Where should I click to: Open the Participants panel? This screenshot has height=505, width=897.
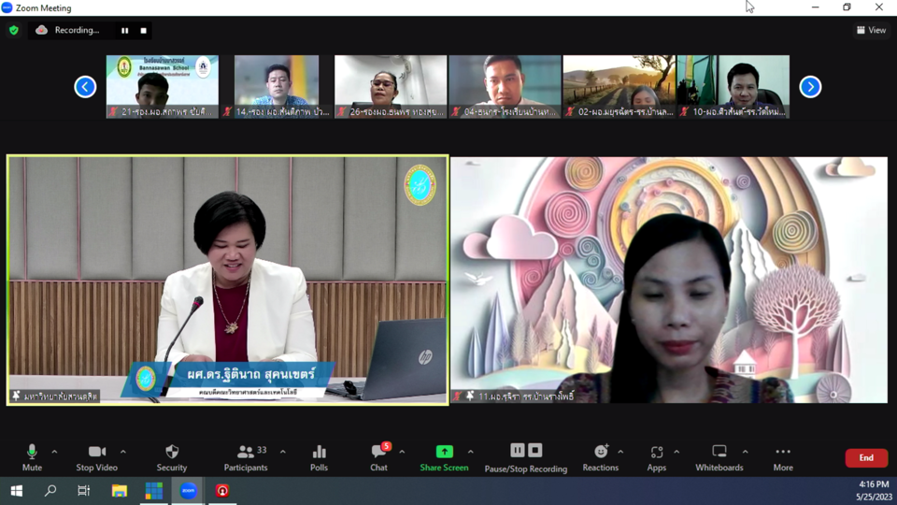[246, 457]
